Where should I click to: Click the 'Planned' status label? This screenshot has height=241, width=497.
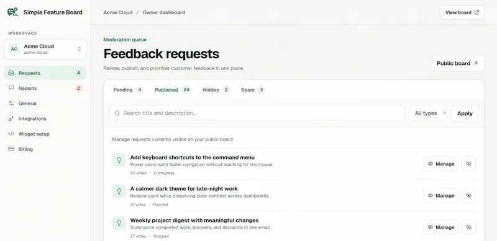(160, 204)
